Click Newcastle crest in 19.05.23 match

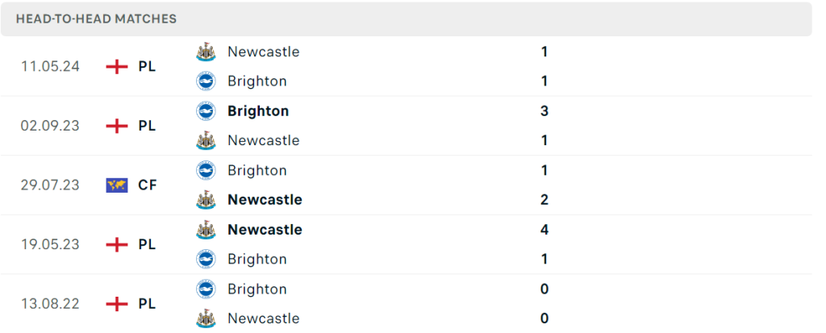[206, 230]
